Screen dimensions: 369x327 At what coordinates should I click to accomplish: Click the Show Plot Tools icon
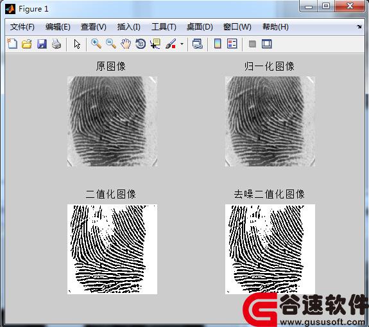[266, 44]
